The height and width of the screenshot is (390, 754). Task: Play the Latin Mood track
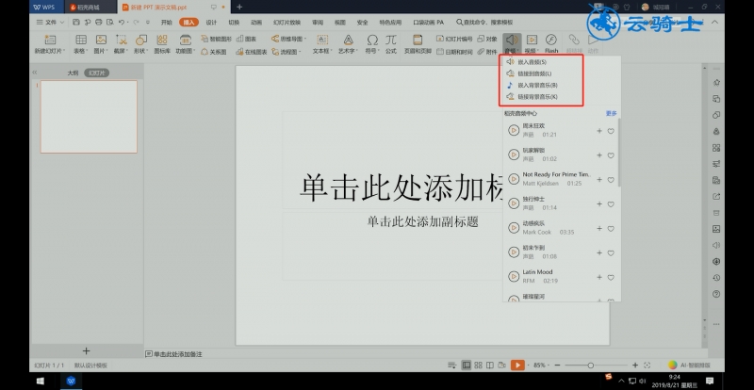(514, 277)
